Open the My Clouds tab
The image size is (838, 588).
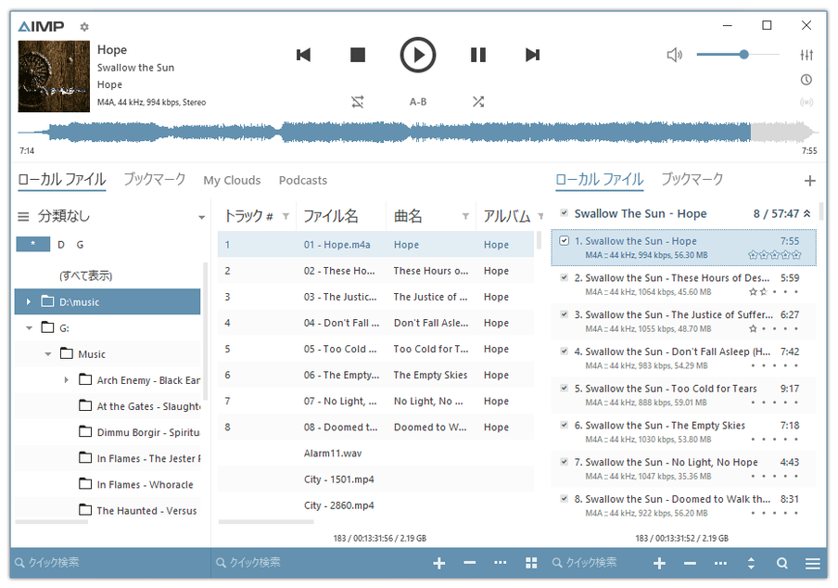point(232,180)
